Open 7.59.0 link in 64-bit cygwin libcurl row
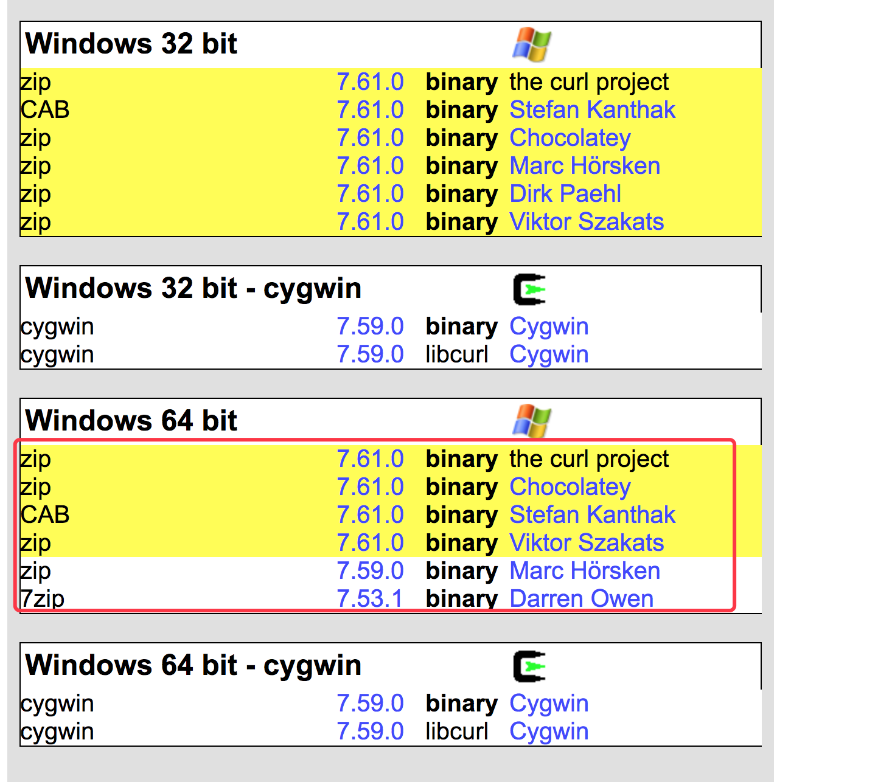Viewport: 892px width, 782px height. tap(371, 732)
